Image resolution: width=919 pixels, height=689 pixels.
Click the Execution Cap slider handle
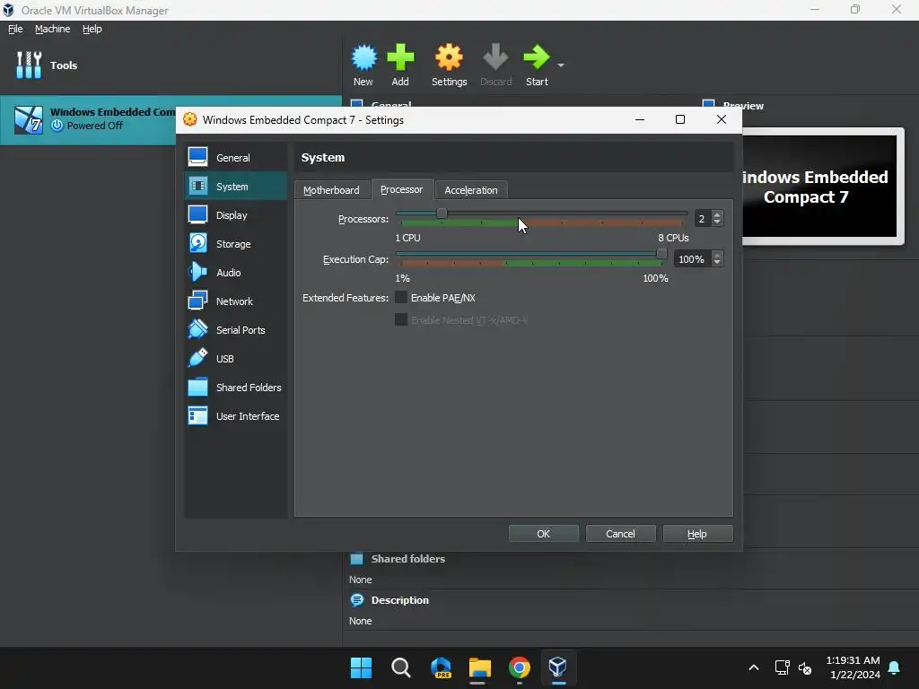pos(661,254)
